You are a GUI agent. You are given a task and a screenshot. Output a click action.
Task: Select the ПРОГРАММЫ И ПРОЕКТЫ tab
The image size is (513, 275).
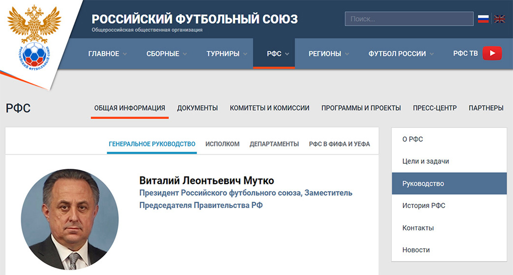coord(361,108)
